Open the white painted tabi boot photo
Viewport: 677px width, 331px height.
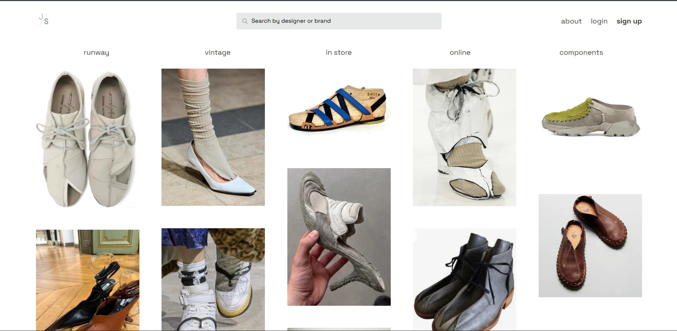(x=465, y=137)
